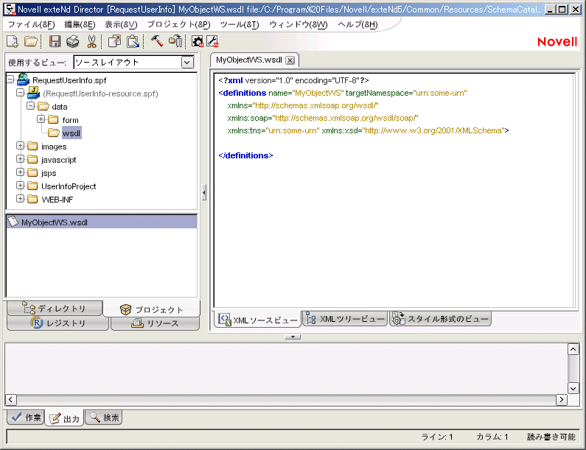The image size is (586, 450).
Task: Expand the WEB-INF folder
Action: click(x=21, y=199)
